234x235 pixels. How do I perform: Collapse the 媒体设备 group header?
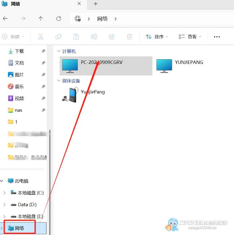tap(59, 81)
